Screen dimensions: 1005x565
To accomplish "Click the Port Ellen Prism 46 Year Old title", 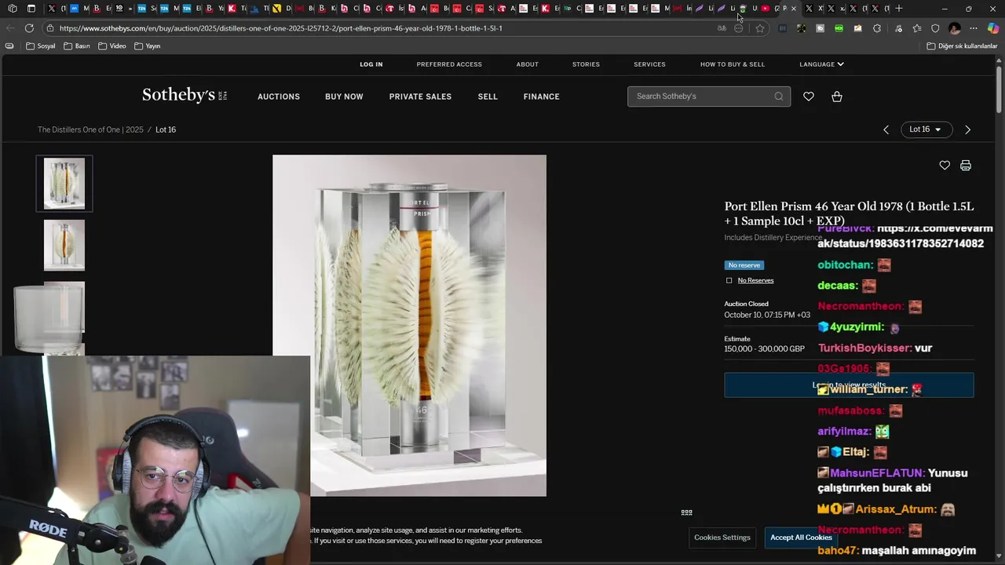I will pyautogui.click(x=849, y=213).
